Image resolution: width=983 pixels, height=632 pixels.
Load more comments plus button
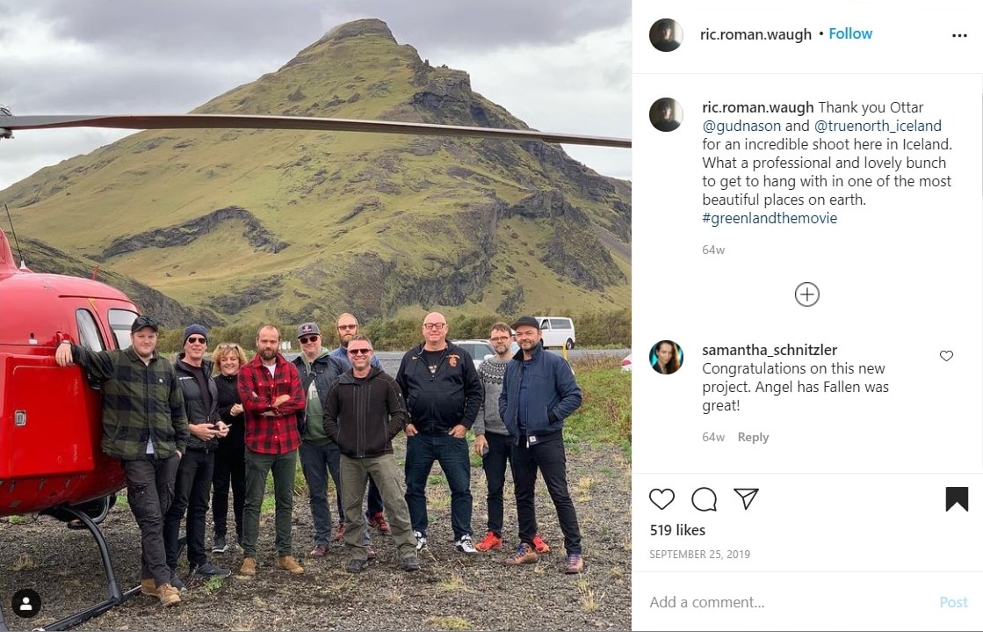(x=806, y=294)
